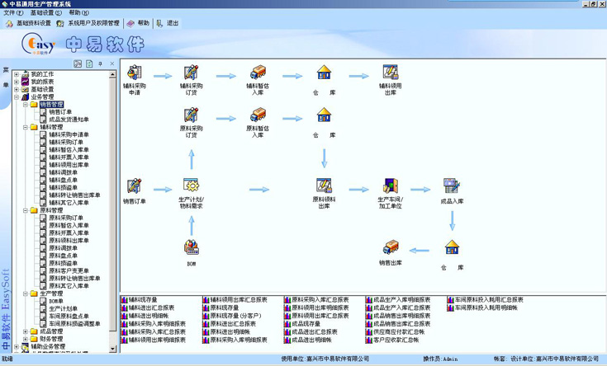Click the 销售出库 truck icon
This screenshot has width=607, height=366.
[x=390, y=247]
